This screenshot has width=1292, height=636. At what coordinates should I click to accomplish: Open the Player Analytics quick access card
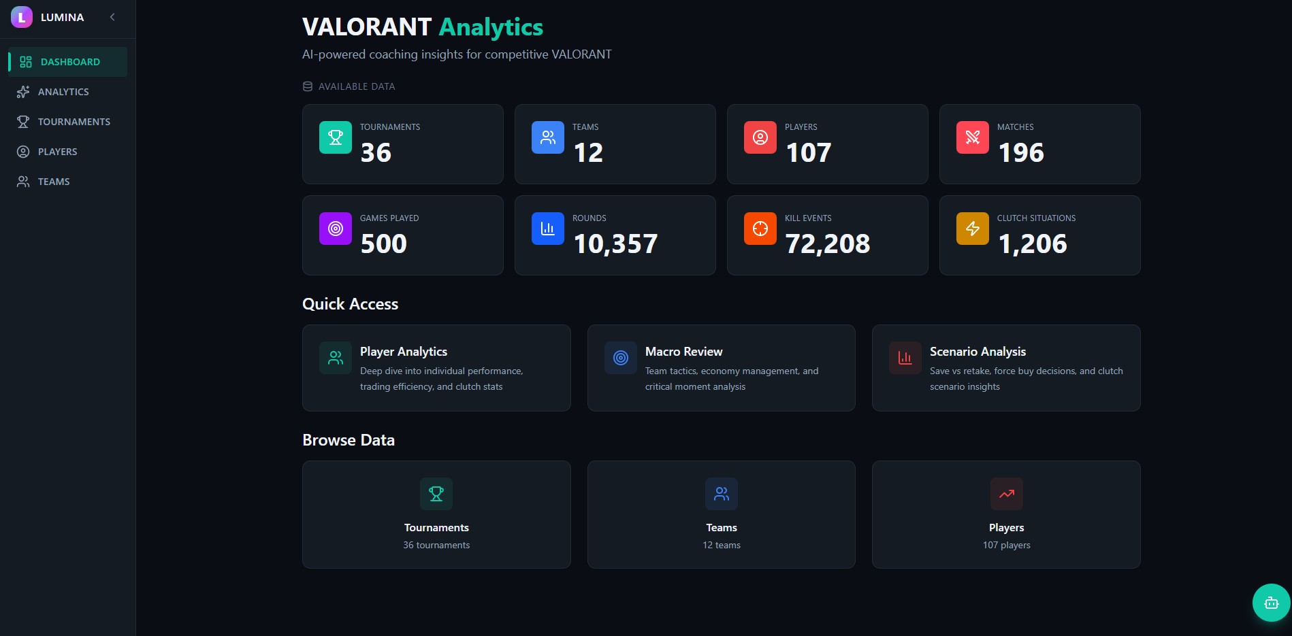[436, 368]
